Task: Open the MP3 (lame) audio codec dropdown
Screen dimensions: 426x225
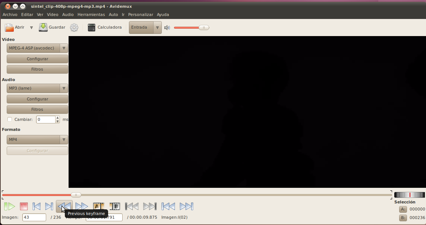Action: [x=37, y=89]
